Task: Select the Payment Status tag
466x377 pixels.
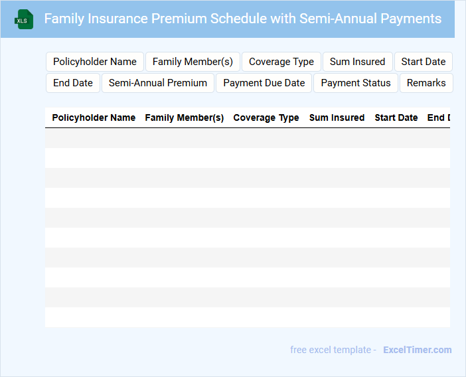Action: [x=356, y=83]
